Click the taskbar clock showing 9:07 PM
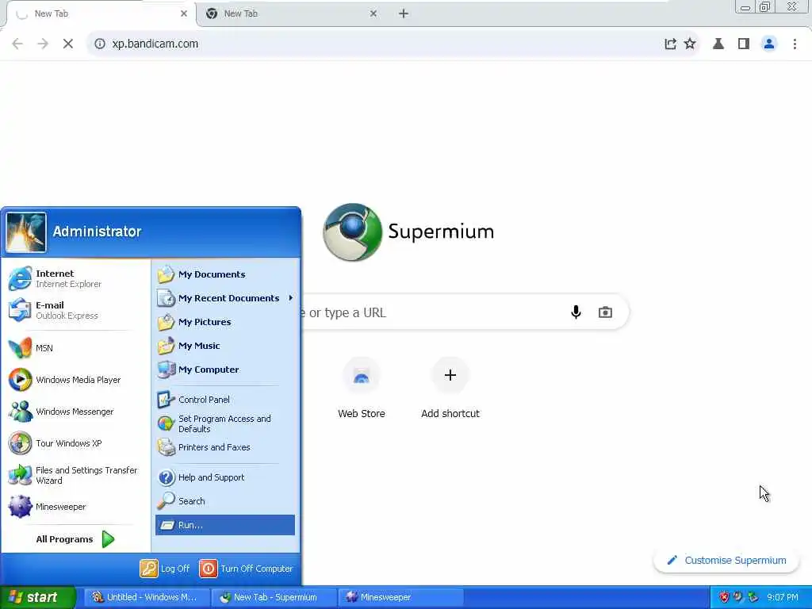The height and width of the screenshot is (609, 812). click(783, 597)
